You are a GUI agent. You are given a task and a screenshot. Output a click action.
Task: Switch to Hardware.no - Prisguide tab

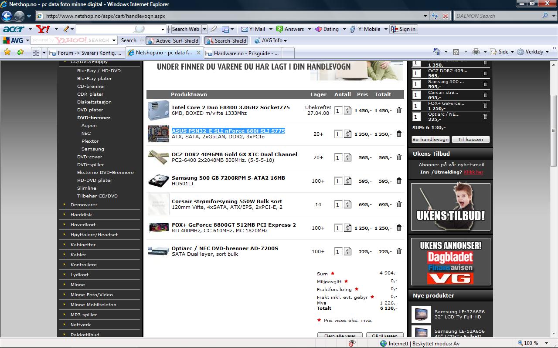click(243, 53)
